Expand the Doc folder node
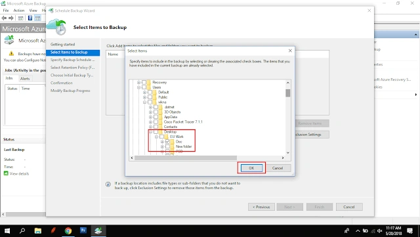The image size is (420, 237). (162, 142)
